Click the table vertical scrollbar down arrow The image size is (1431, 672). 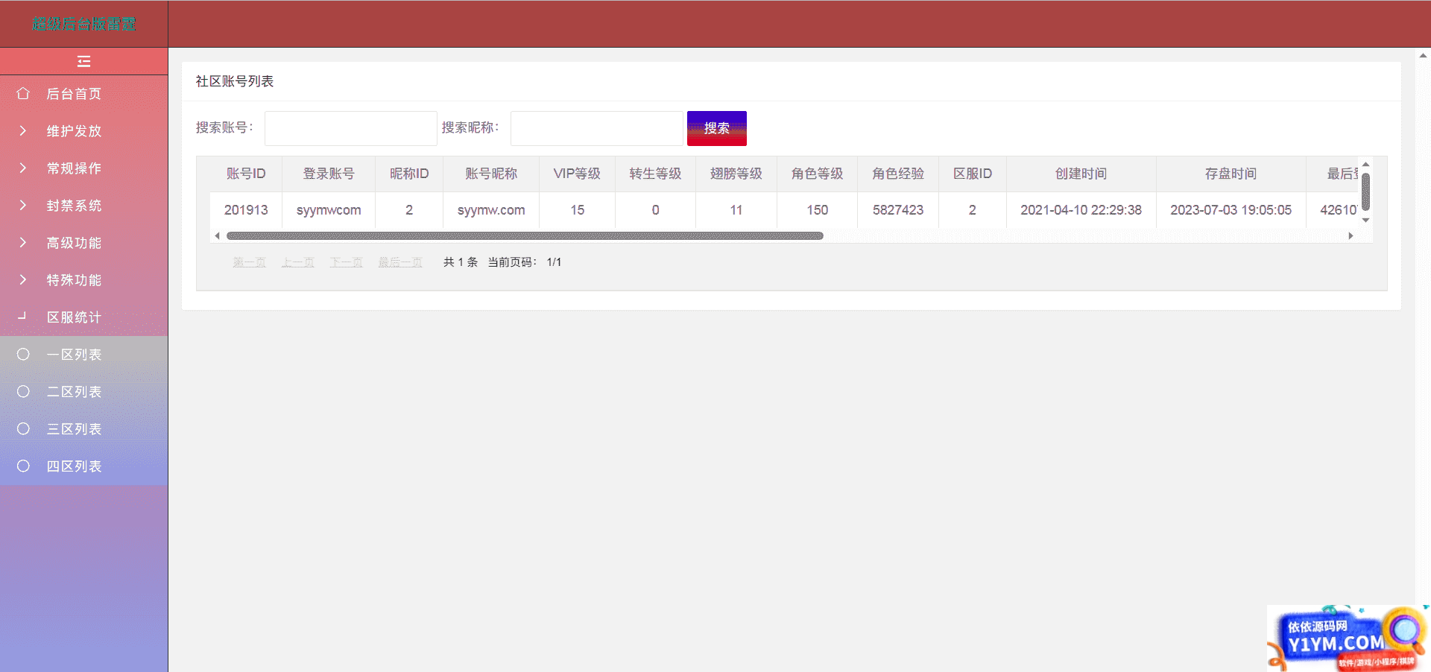tap(1365, 221)
